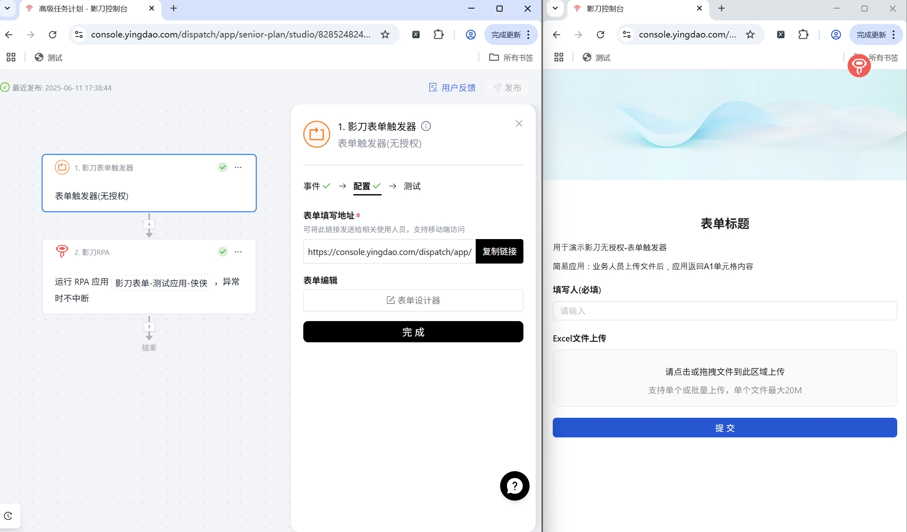Click the black 完成 button
This screenshot has width=907, height=532.
[413, 332]
